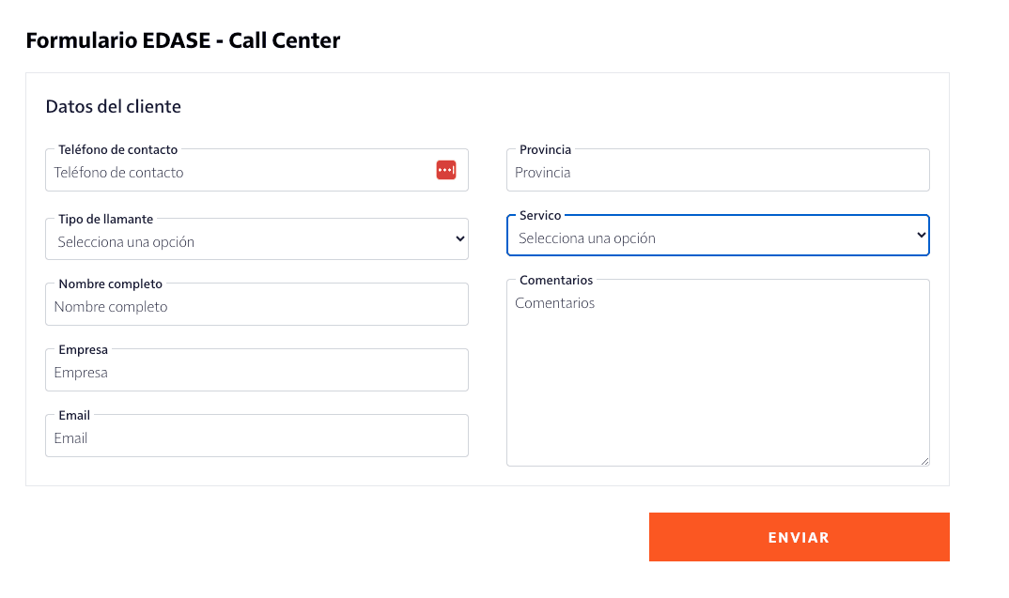Click the Servico label above the dropdown

[x=540, y=216]
